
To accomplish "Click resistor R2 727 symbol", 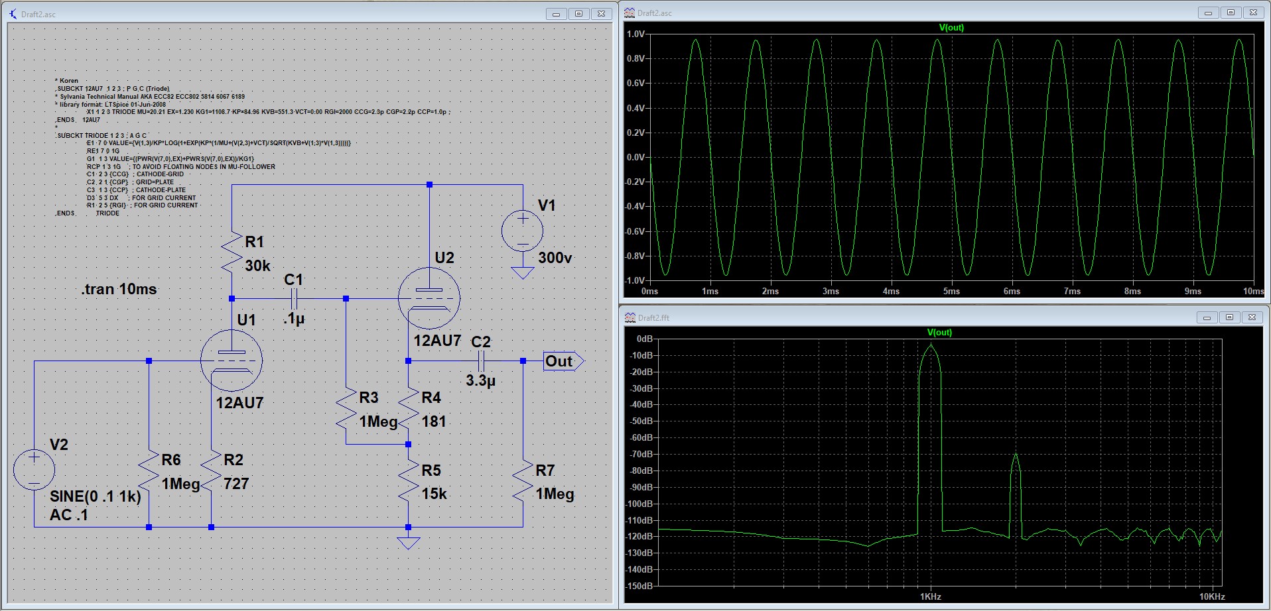I will (x=211, y=471).
